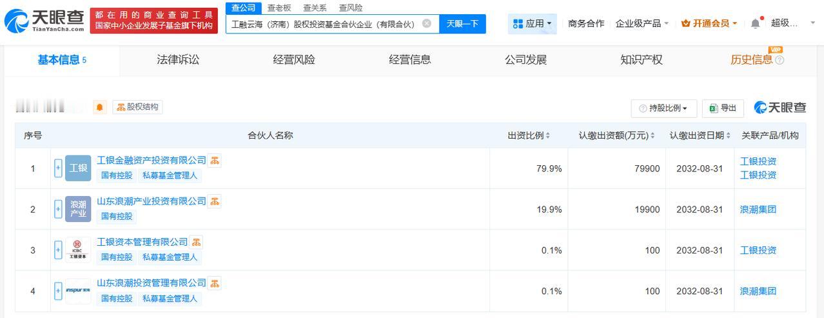Open equity structure icon for 山东浪潮产业投资有限公司
Screen dimensions: 824x318
215,201
